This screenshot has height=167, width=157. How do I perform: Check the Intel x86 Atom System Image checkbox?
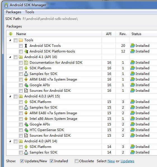coord(21,119)
